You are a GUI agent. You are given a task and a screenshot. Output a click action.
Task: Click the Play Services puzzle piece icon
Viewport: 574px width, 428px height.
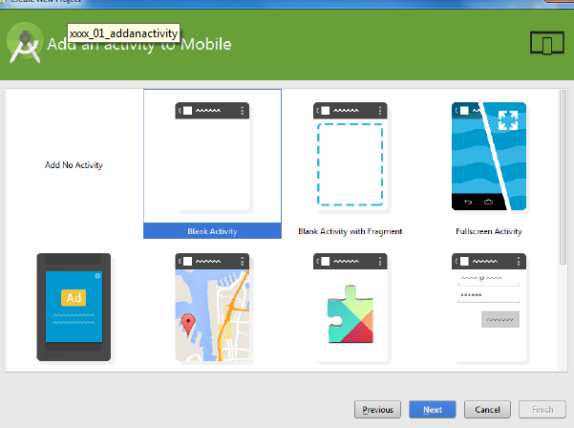pyautogui.click(x=351, y=314)
